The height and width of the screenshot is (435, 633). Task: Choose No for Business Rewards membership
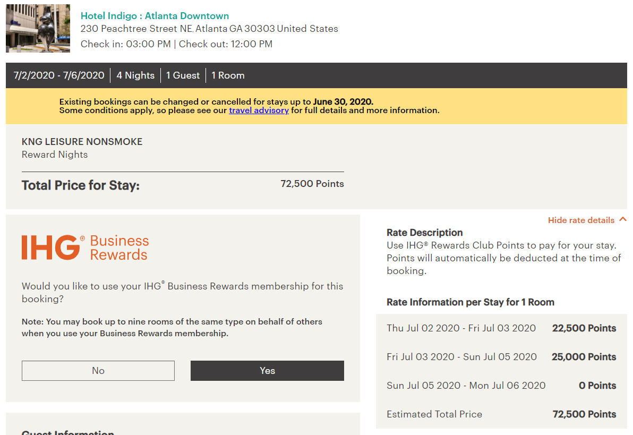(98, 371)
